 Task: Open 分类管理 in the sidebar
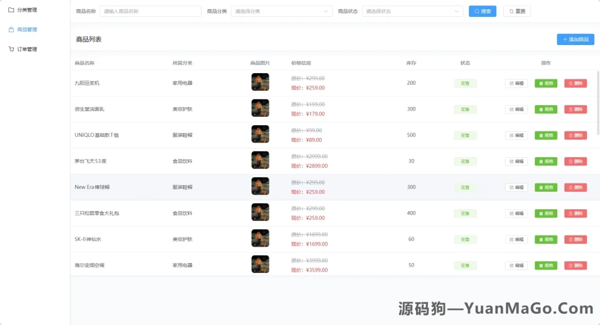pyautogui.click(x=27, y=10)
